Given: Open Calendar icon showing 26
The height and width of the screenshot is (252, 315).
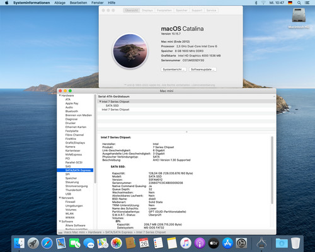Looking at the screenshot, I should tap(144, 243).
